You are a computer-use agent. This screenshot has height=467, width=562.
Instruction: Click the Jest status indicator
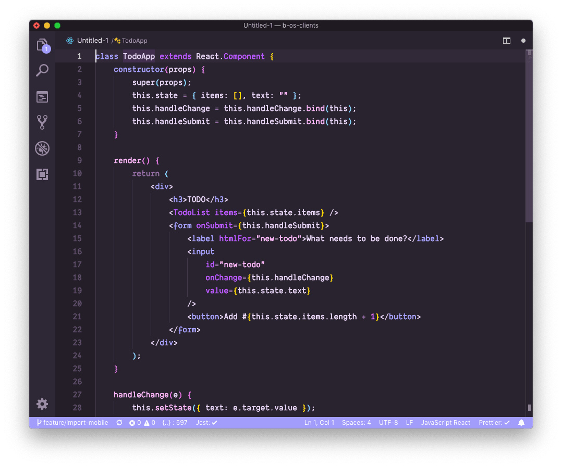point(206,423)
